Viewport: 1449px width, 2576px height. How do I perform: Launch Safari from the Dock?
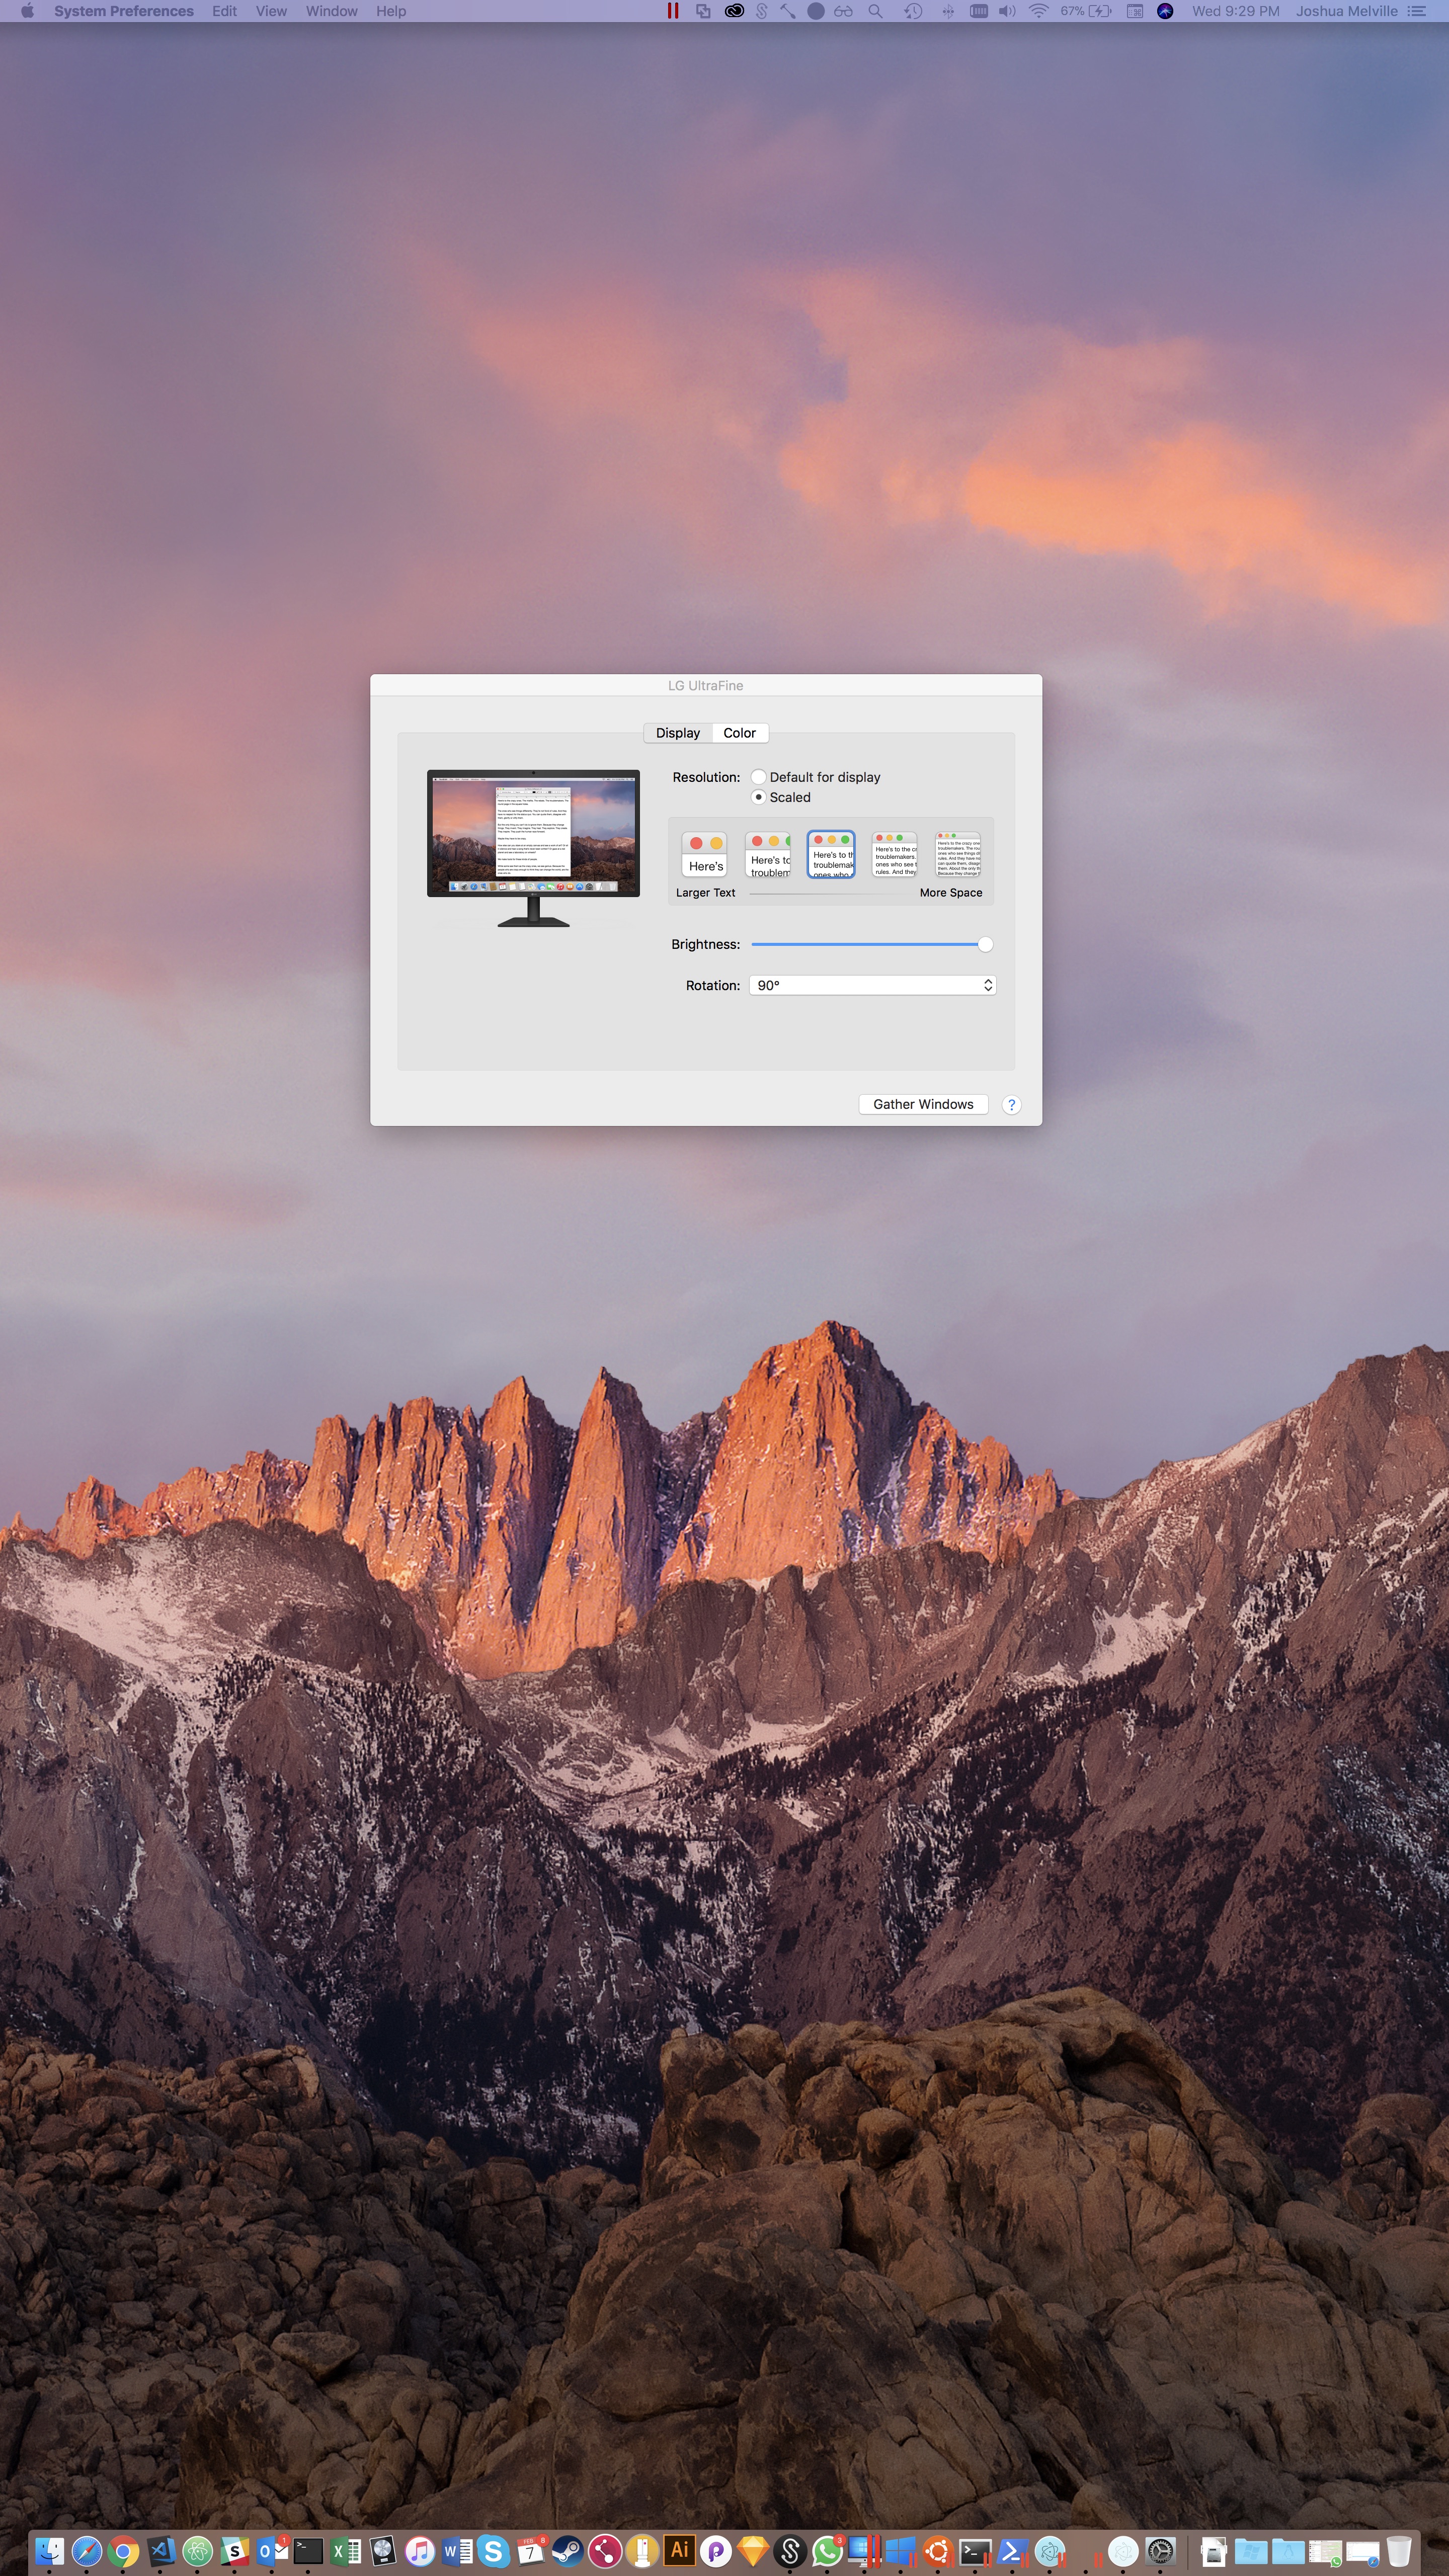(87, 2551)
